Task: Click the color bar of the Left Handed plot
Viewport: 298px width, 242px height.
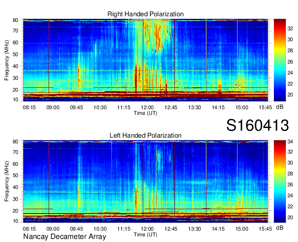Action: [280, 181]
